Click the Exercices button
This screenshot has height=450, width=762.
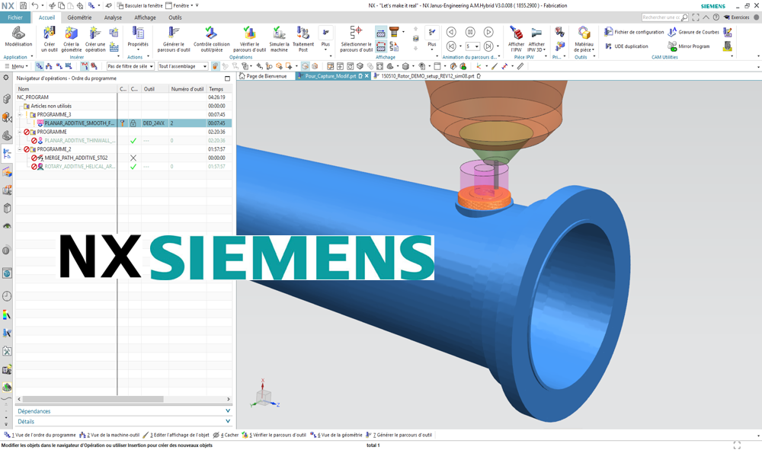pyautogui.click(x=736, y=17)
